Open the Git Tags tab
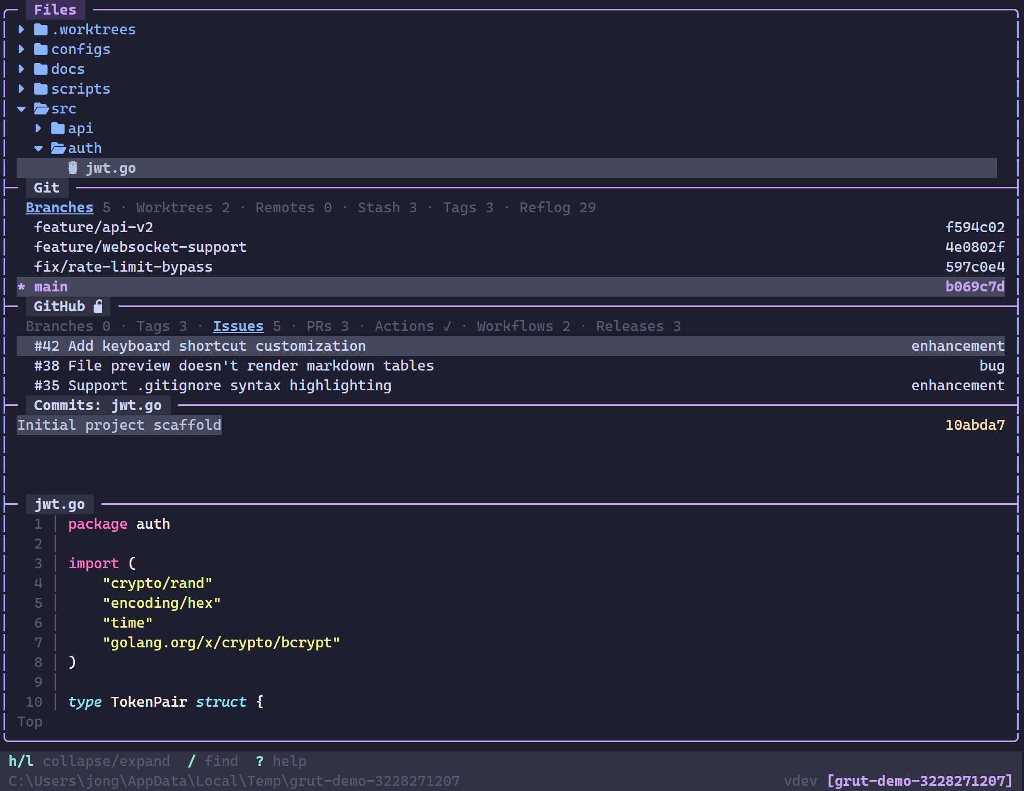Screen dimensions: 1024x791 coord(468,208)
